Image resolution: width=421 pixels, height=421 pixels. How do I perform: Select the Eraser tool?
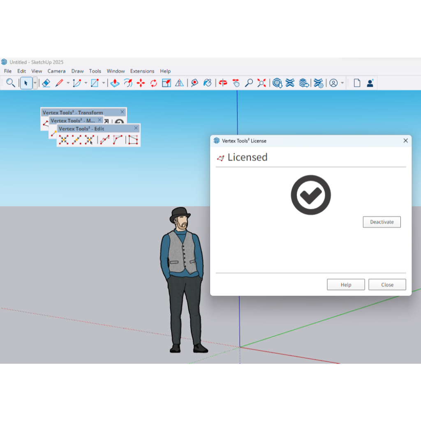click(x=46, y=83)
